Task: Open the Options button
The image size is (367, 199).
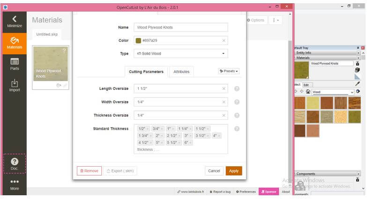Action: pos(255,20)
